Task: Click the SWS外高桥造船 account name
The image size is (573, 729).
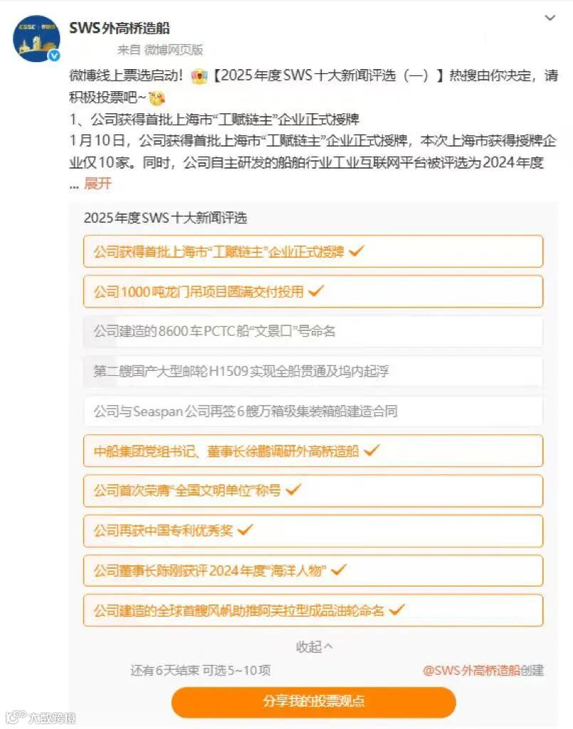Action: point(120,28)
